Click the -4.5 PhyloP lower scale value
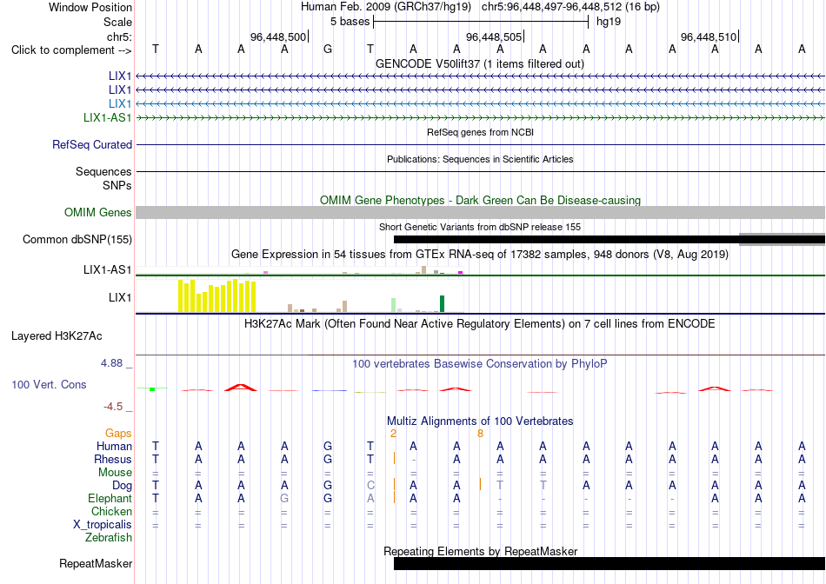The width and height of the screenshot is (826, 584). click(113, 407)
